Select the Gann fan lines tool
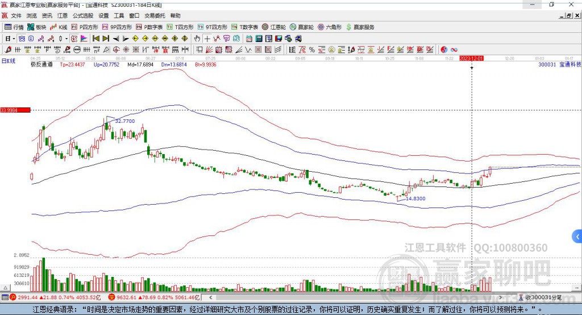The image size is (582, 315). pos(209,50)
